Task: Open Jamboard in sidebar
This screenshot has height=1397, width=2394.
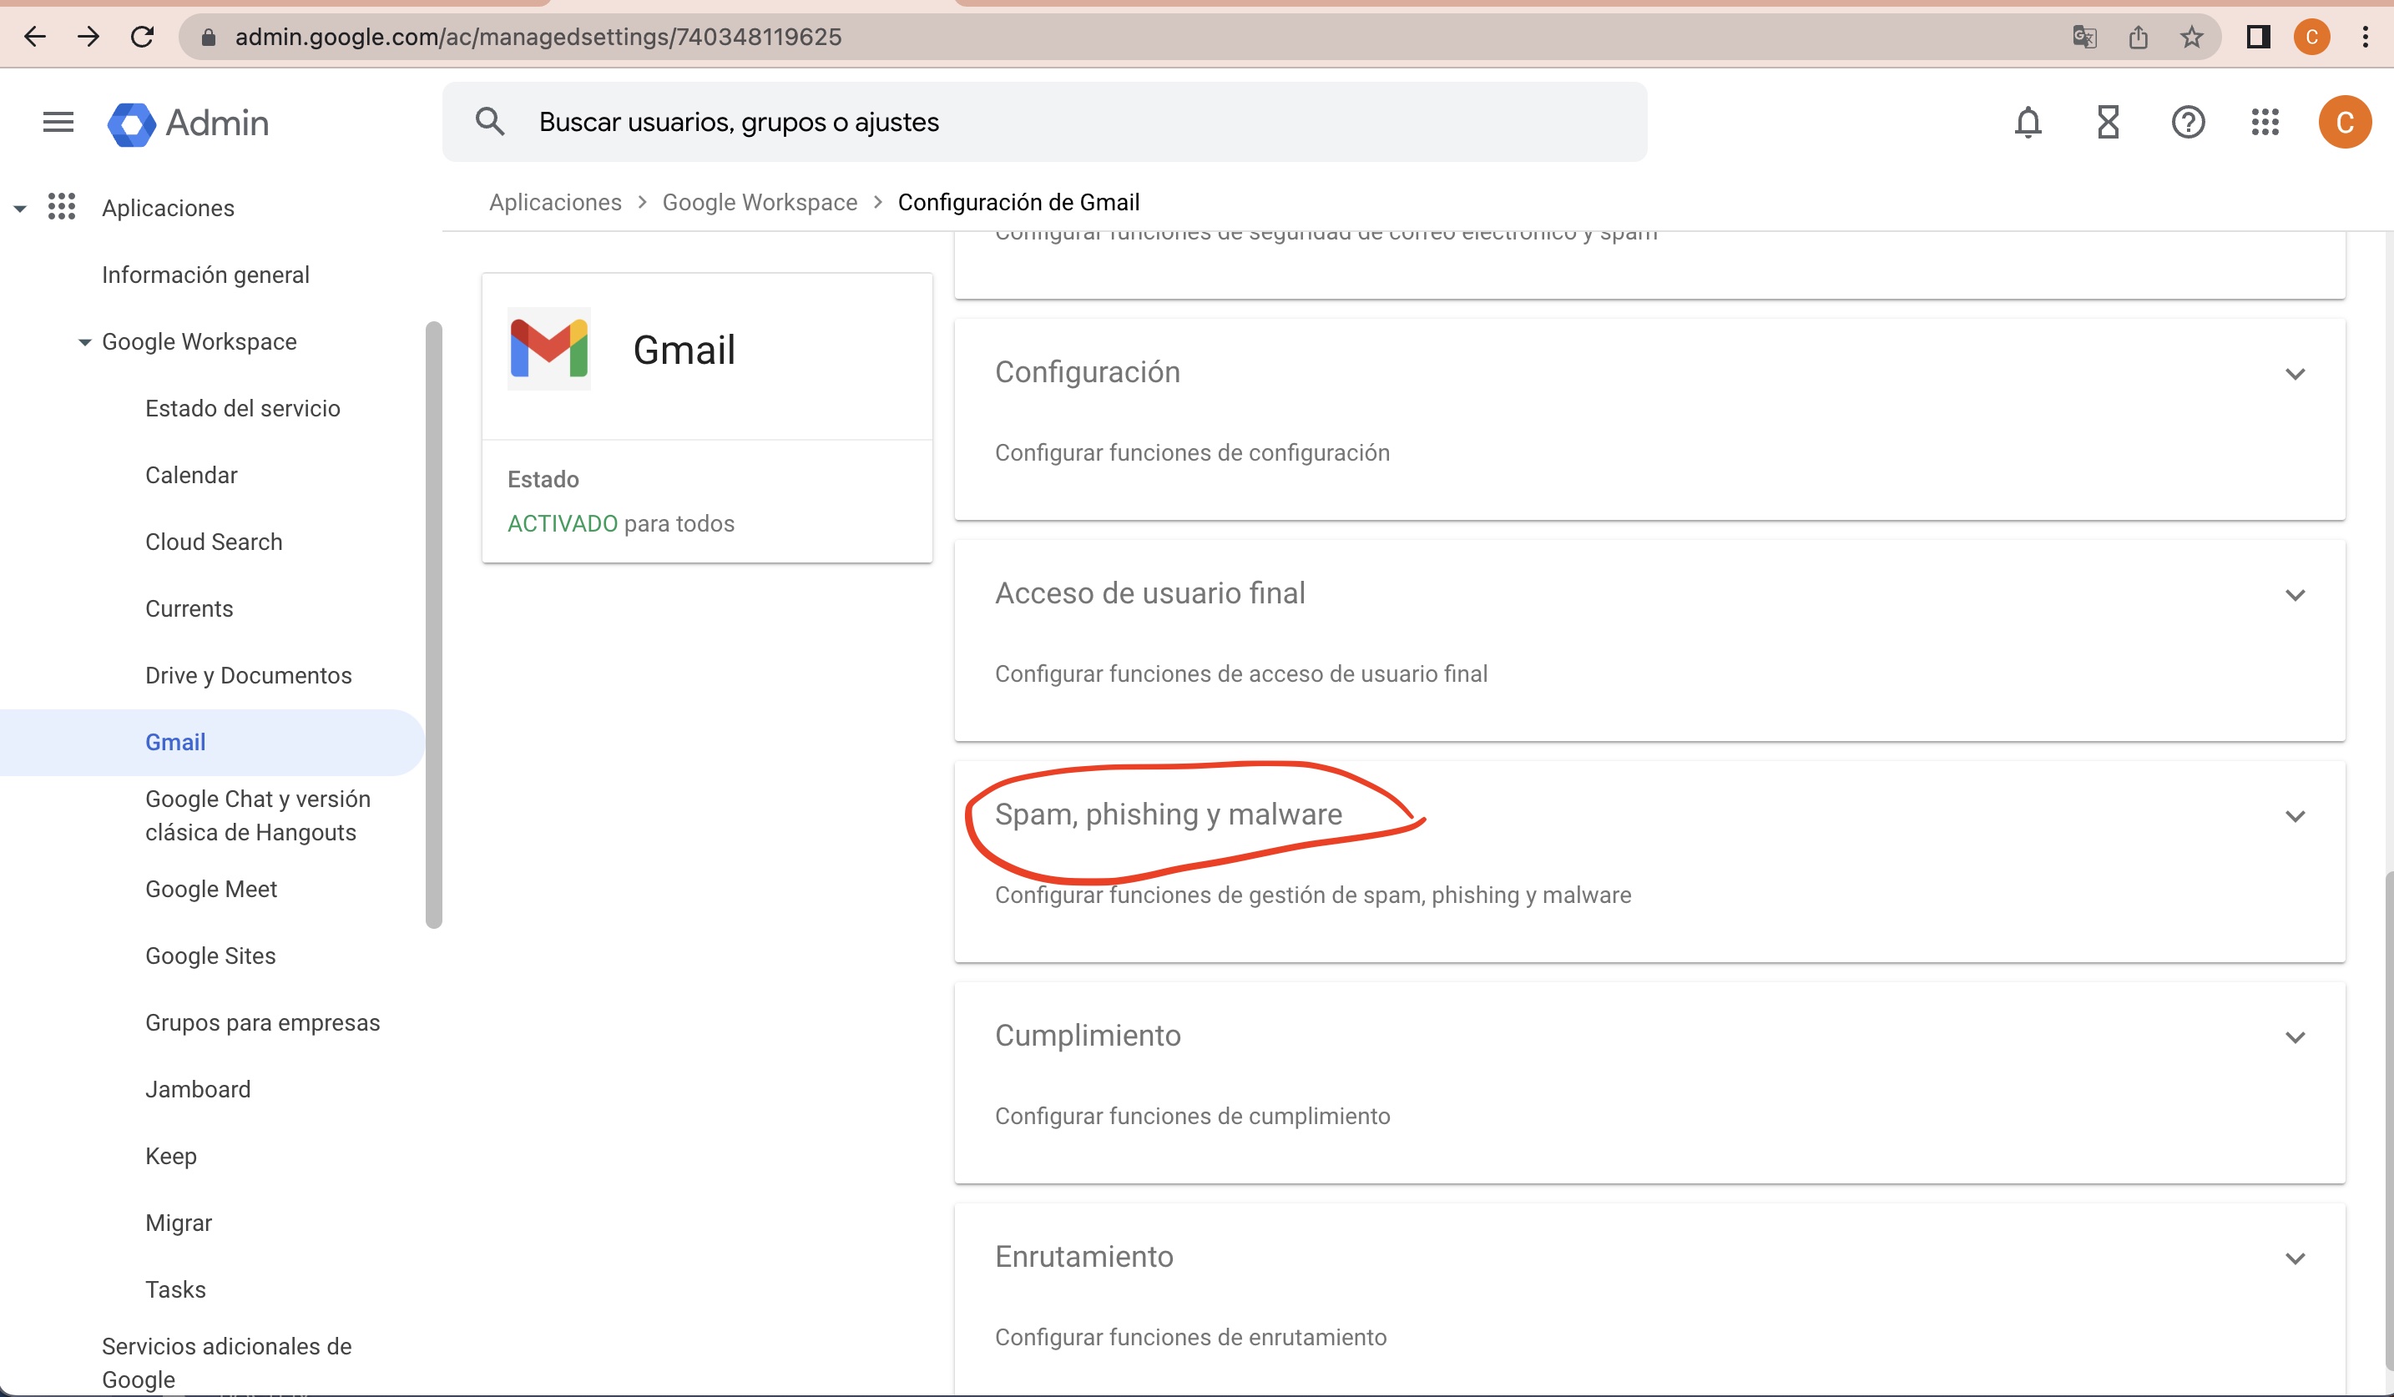Action: point(198,1089)
